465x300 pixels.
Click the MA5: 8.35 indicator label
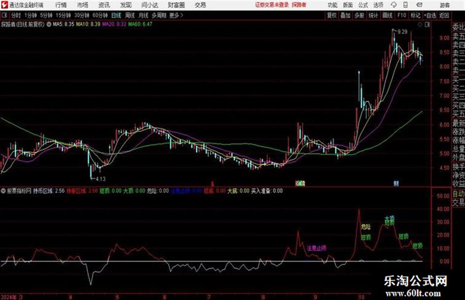coord(63,24)
